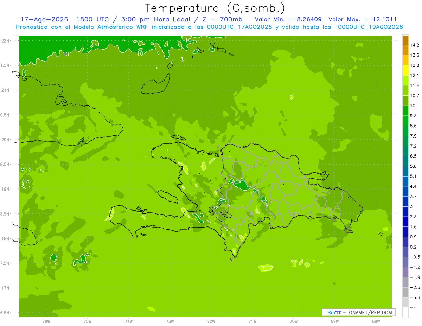
Task: Click the "17N" latitude label
Action: point(5,288)
